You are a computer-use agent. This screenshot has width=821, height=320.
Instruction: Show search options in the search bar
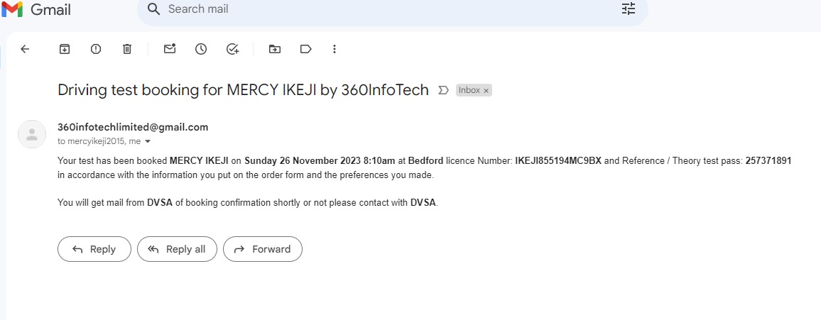tap(629, 9)
